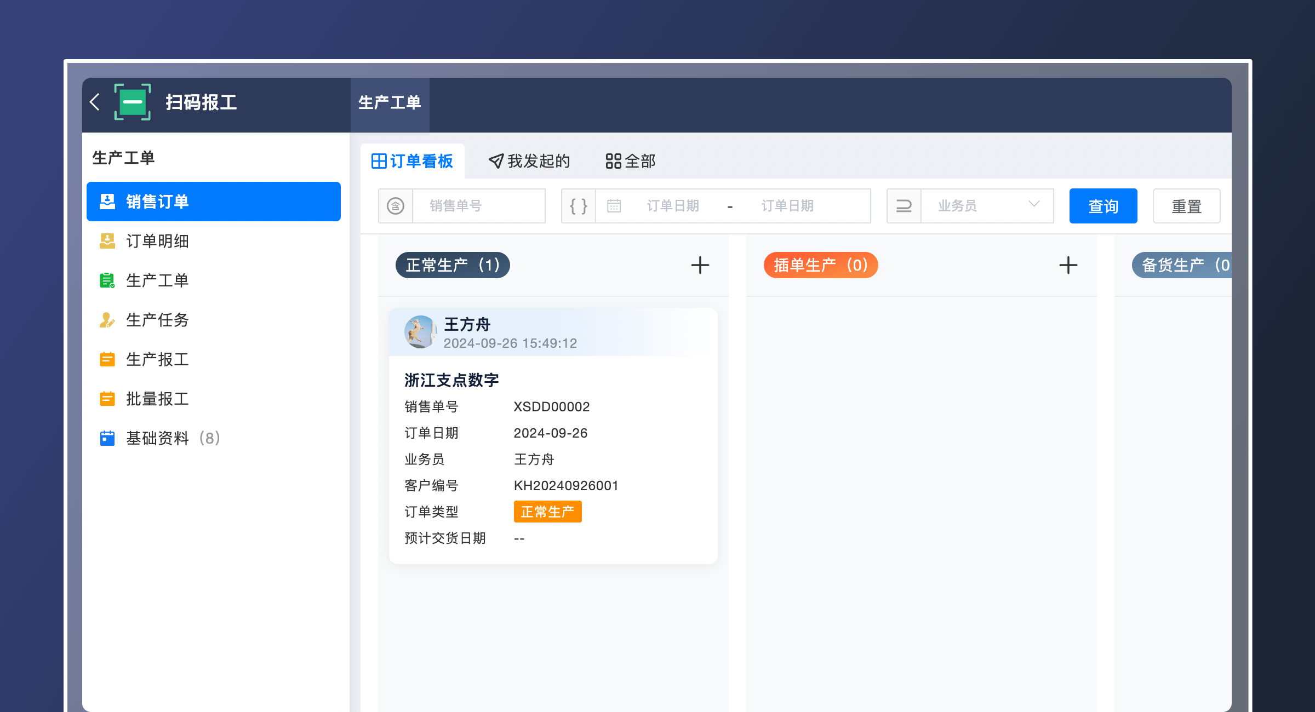Click the ⊇ operator icon before 业务员

(x=904, y=205)
